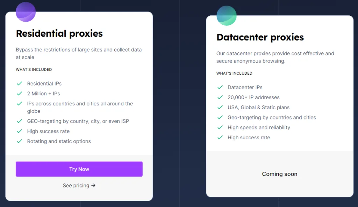
Task: Click the checkmark next to Rotating and static options
Action: click(x=20, y=141)
